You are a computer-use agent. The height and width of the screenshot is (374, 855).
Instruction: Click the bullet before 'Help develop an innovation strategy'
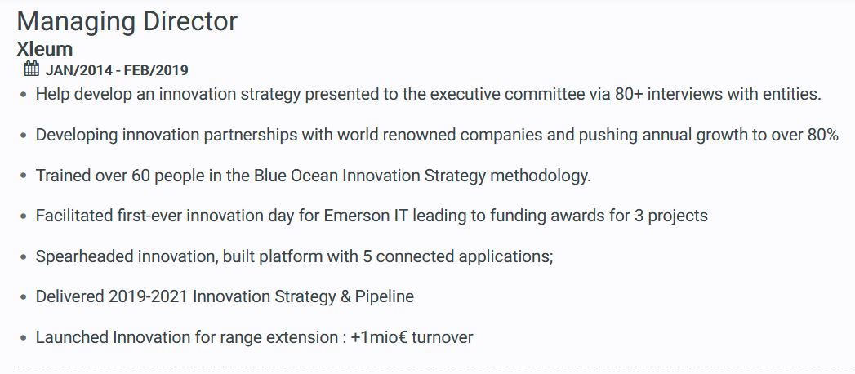point(23,95)
